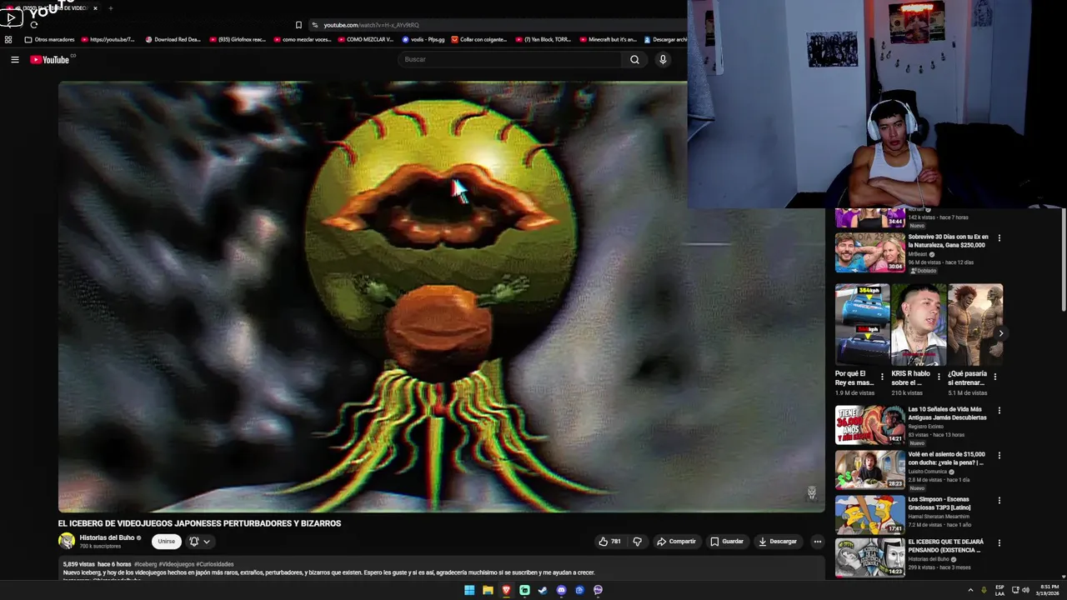Reload the page with browser refresh icon
The image size is (1067, 600).
pos(33,25)
